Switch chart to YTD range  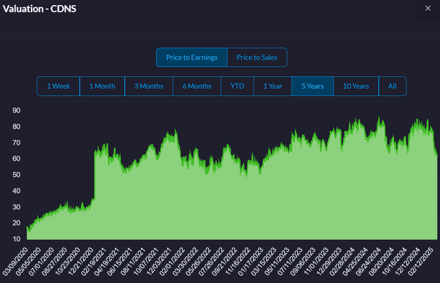tap(237, 86)
